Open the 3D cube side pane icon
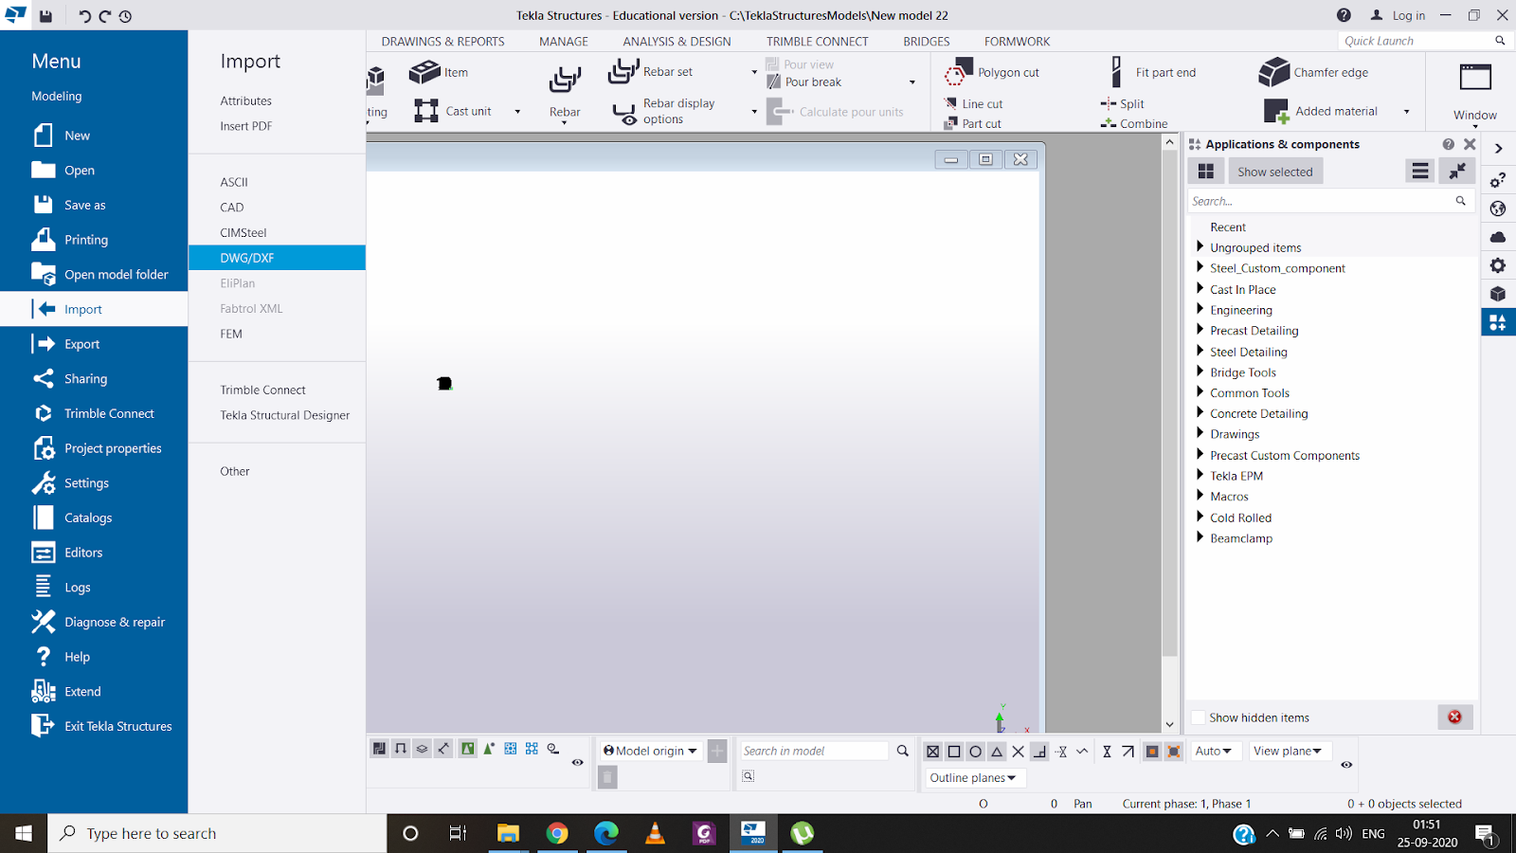1516x853 pixels. [x=1498, y=294]
